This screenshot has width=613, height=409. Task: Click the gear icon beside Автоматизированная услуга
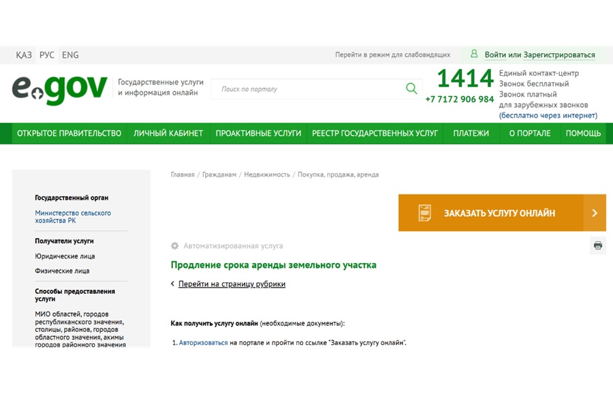pos(175,245)
